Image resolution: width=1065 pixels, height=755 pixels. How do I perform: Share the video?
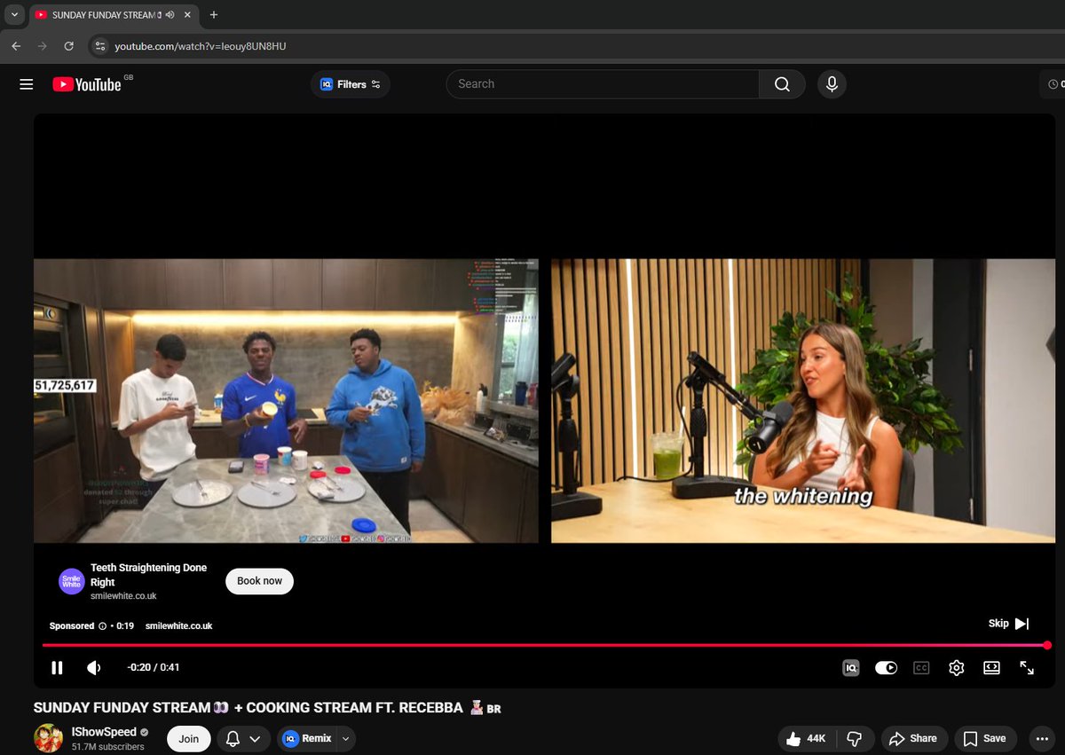(x=913, y=738)
